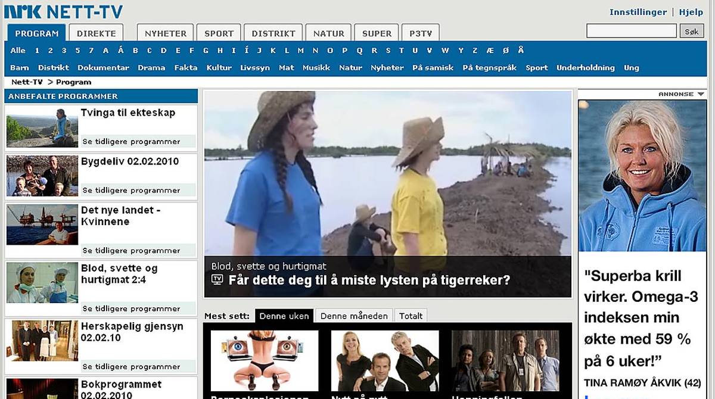Open the Dokumentar category
Image resolution: width=715 pixels, height=399 pixels.
[103, 68]
